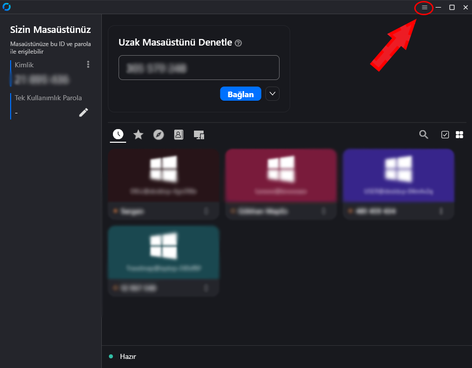Open three-dot menu under the purple card

(441, 211)
